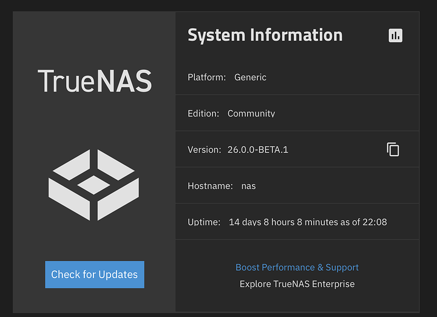Click the TrueNAS cube logo
The height and width of the screenshot is (317, 437).
93,185
